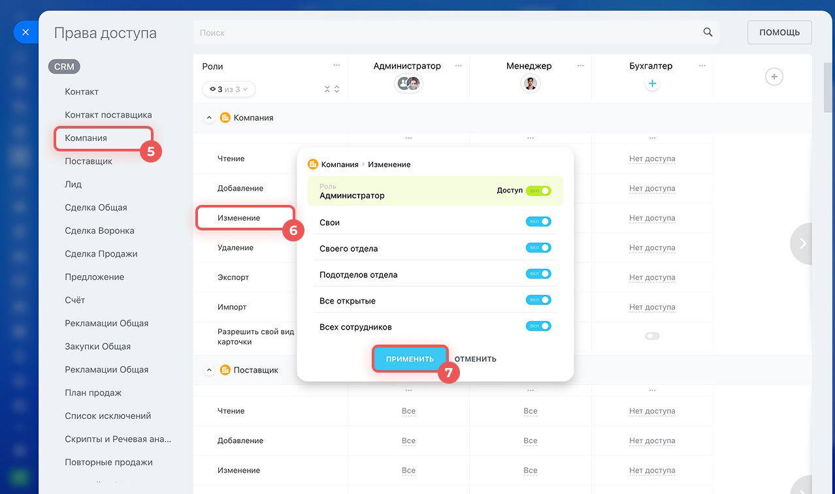Click the Менеджер user avatar
The width and height of the screenshot is (835, 494).
(531, 84)
